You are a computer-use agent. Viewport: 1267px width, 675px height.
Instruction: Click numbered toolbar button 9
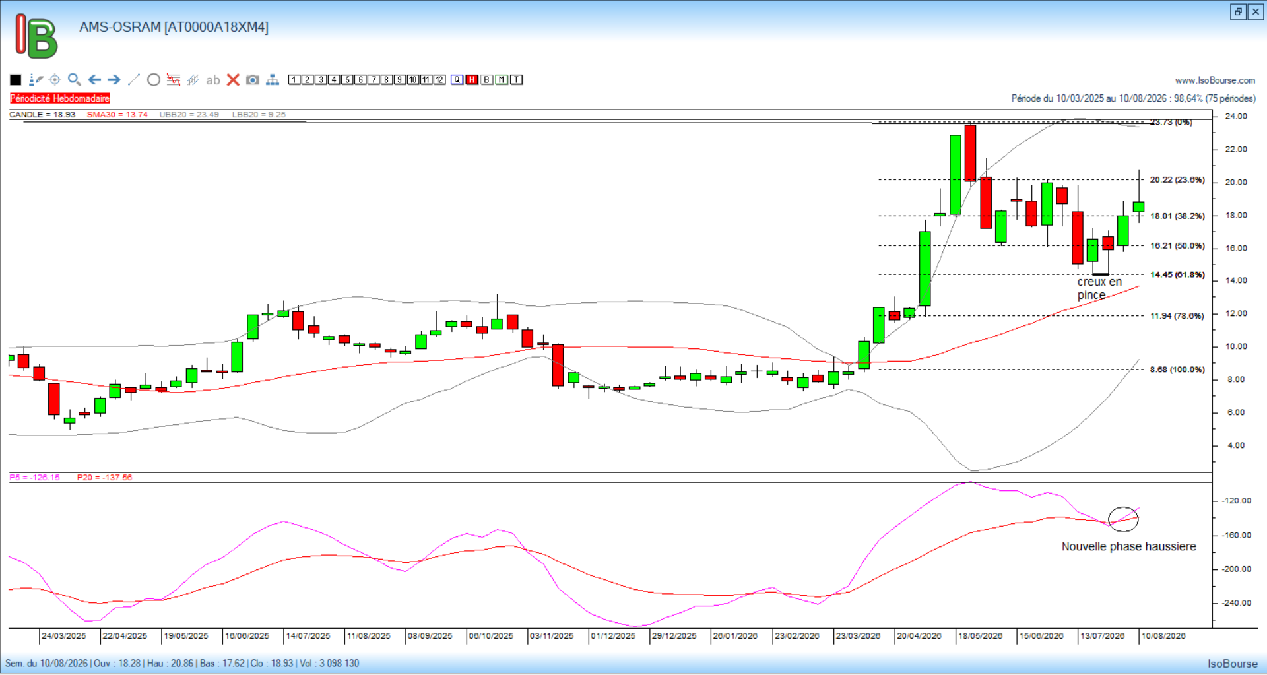[x=400, y=80]
